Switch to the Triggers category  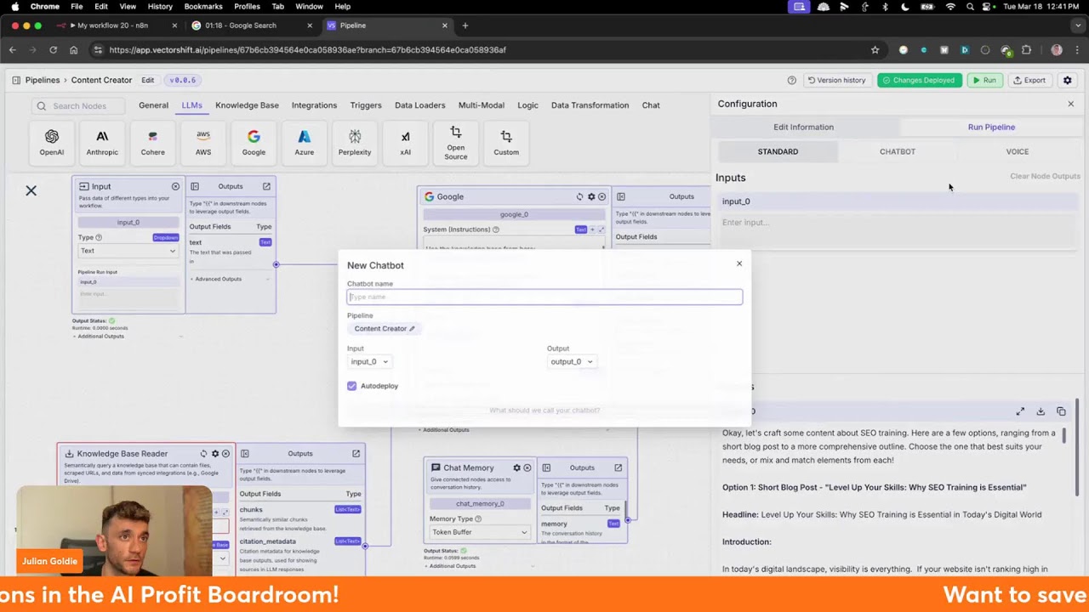click(366, 105)
